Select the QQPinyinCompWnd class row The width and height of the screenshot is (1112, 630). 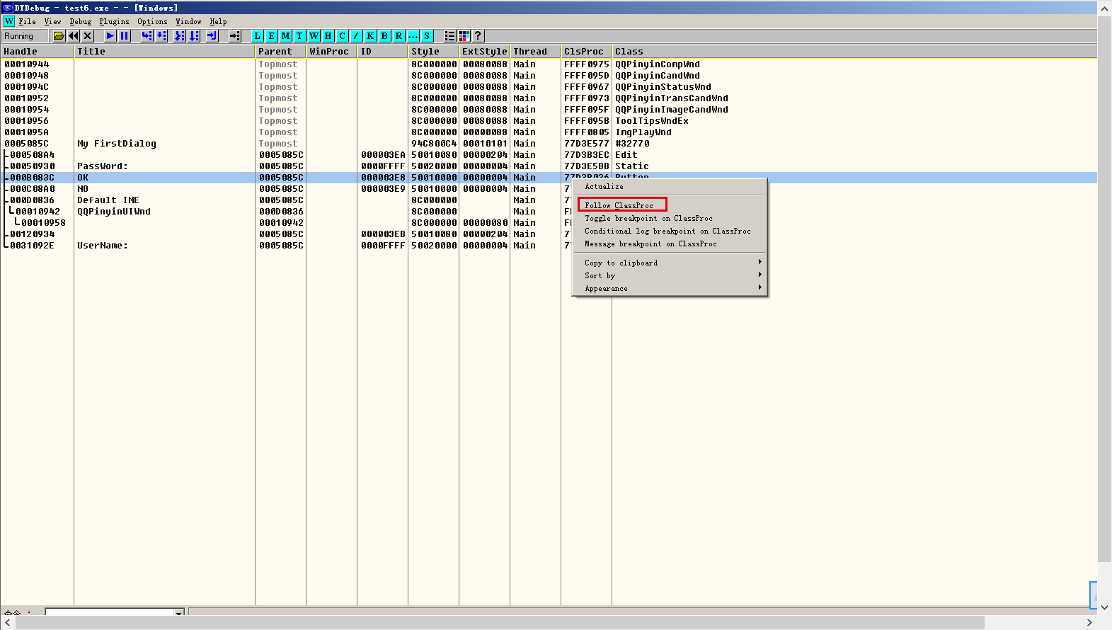pyautogui.click(x=549, y=64)
